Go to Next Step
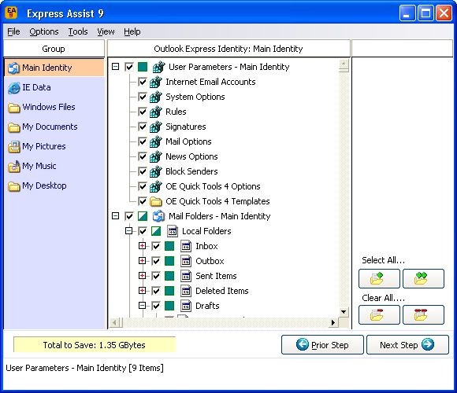 coord(407,345)
